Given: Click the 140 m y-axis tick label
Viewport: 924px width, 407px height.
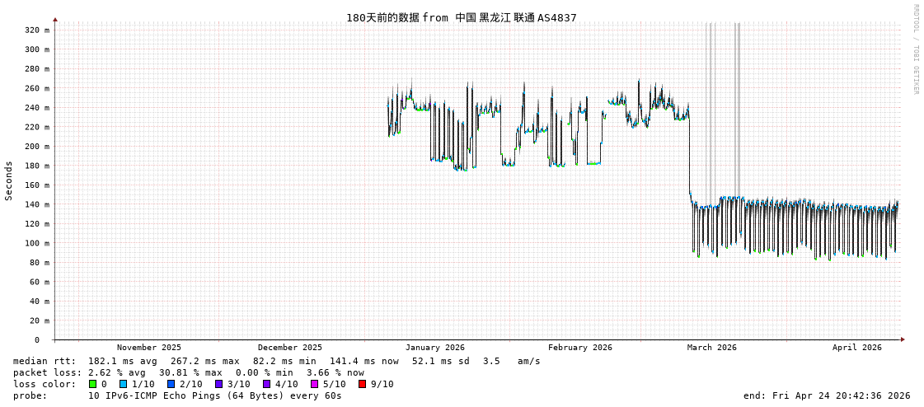Looking at the screenshot, I should (36, 204).
